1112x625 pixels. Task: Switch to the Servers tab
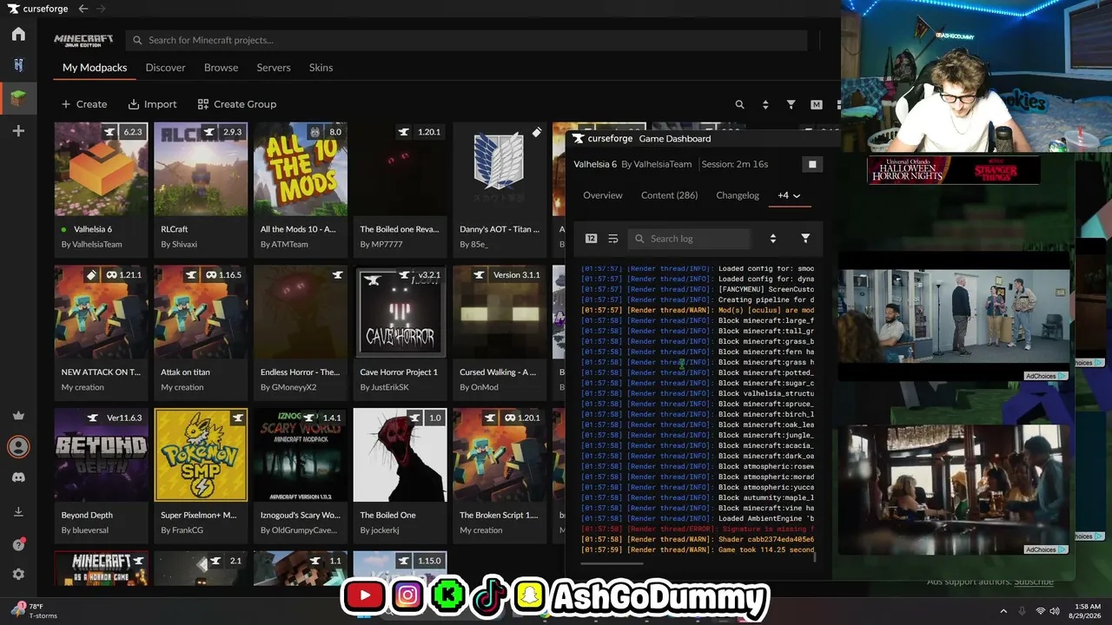click(x=274, y=68)
